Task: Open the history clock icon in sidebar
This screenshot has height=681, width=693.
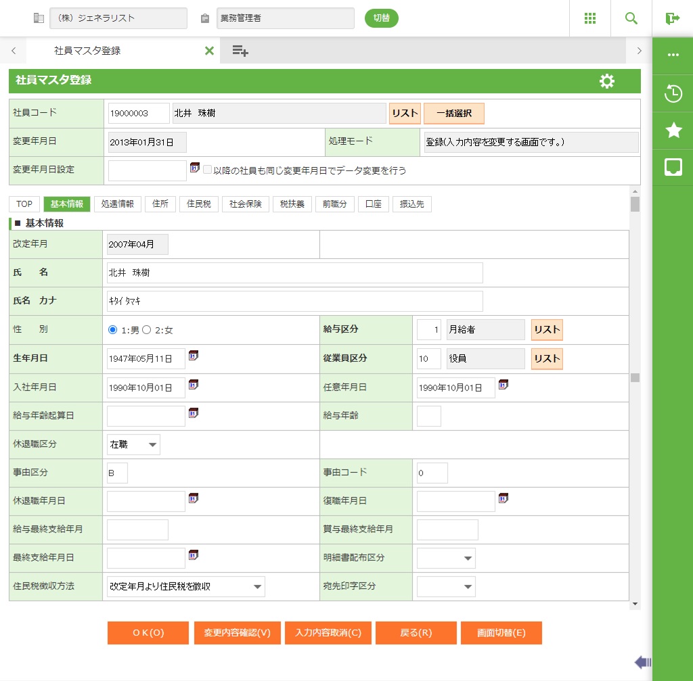Action: 673,93
